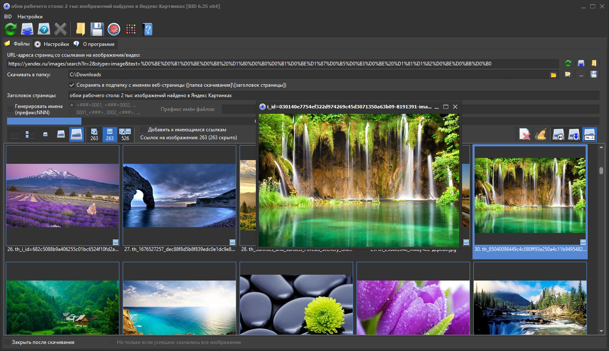Open the BID menu

(x=8, y=17)
